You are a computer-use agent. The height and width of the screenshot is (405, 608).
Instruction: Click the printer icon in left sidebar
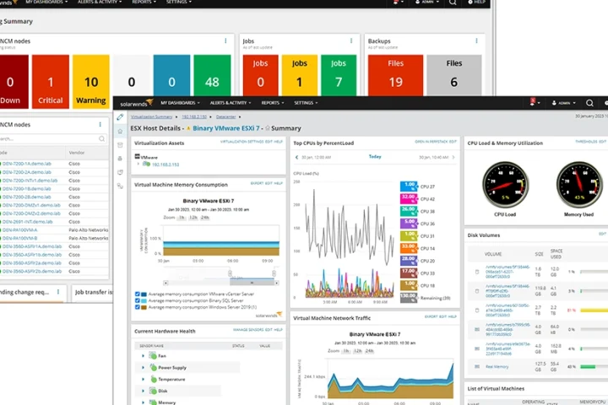click(x=121, y=159)
